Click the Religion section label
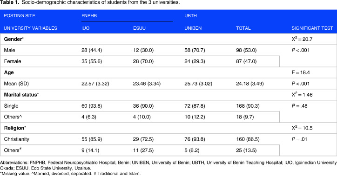The image size is (337, 176). [x=15, y=128]
